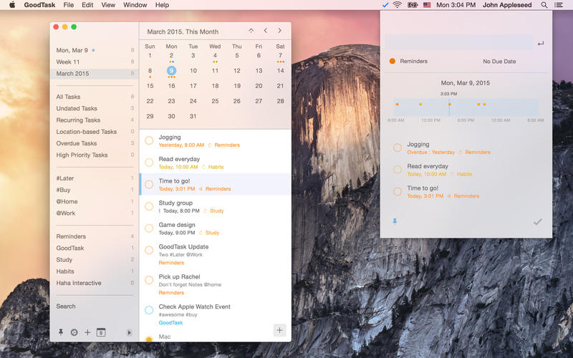Expand the calendar with the up chevron
Image resolution: width=573 pixels, height=358 pixels.
coord(251,32)
